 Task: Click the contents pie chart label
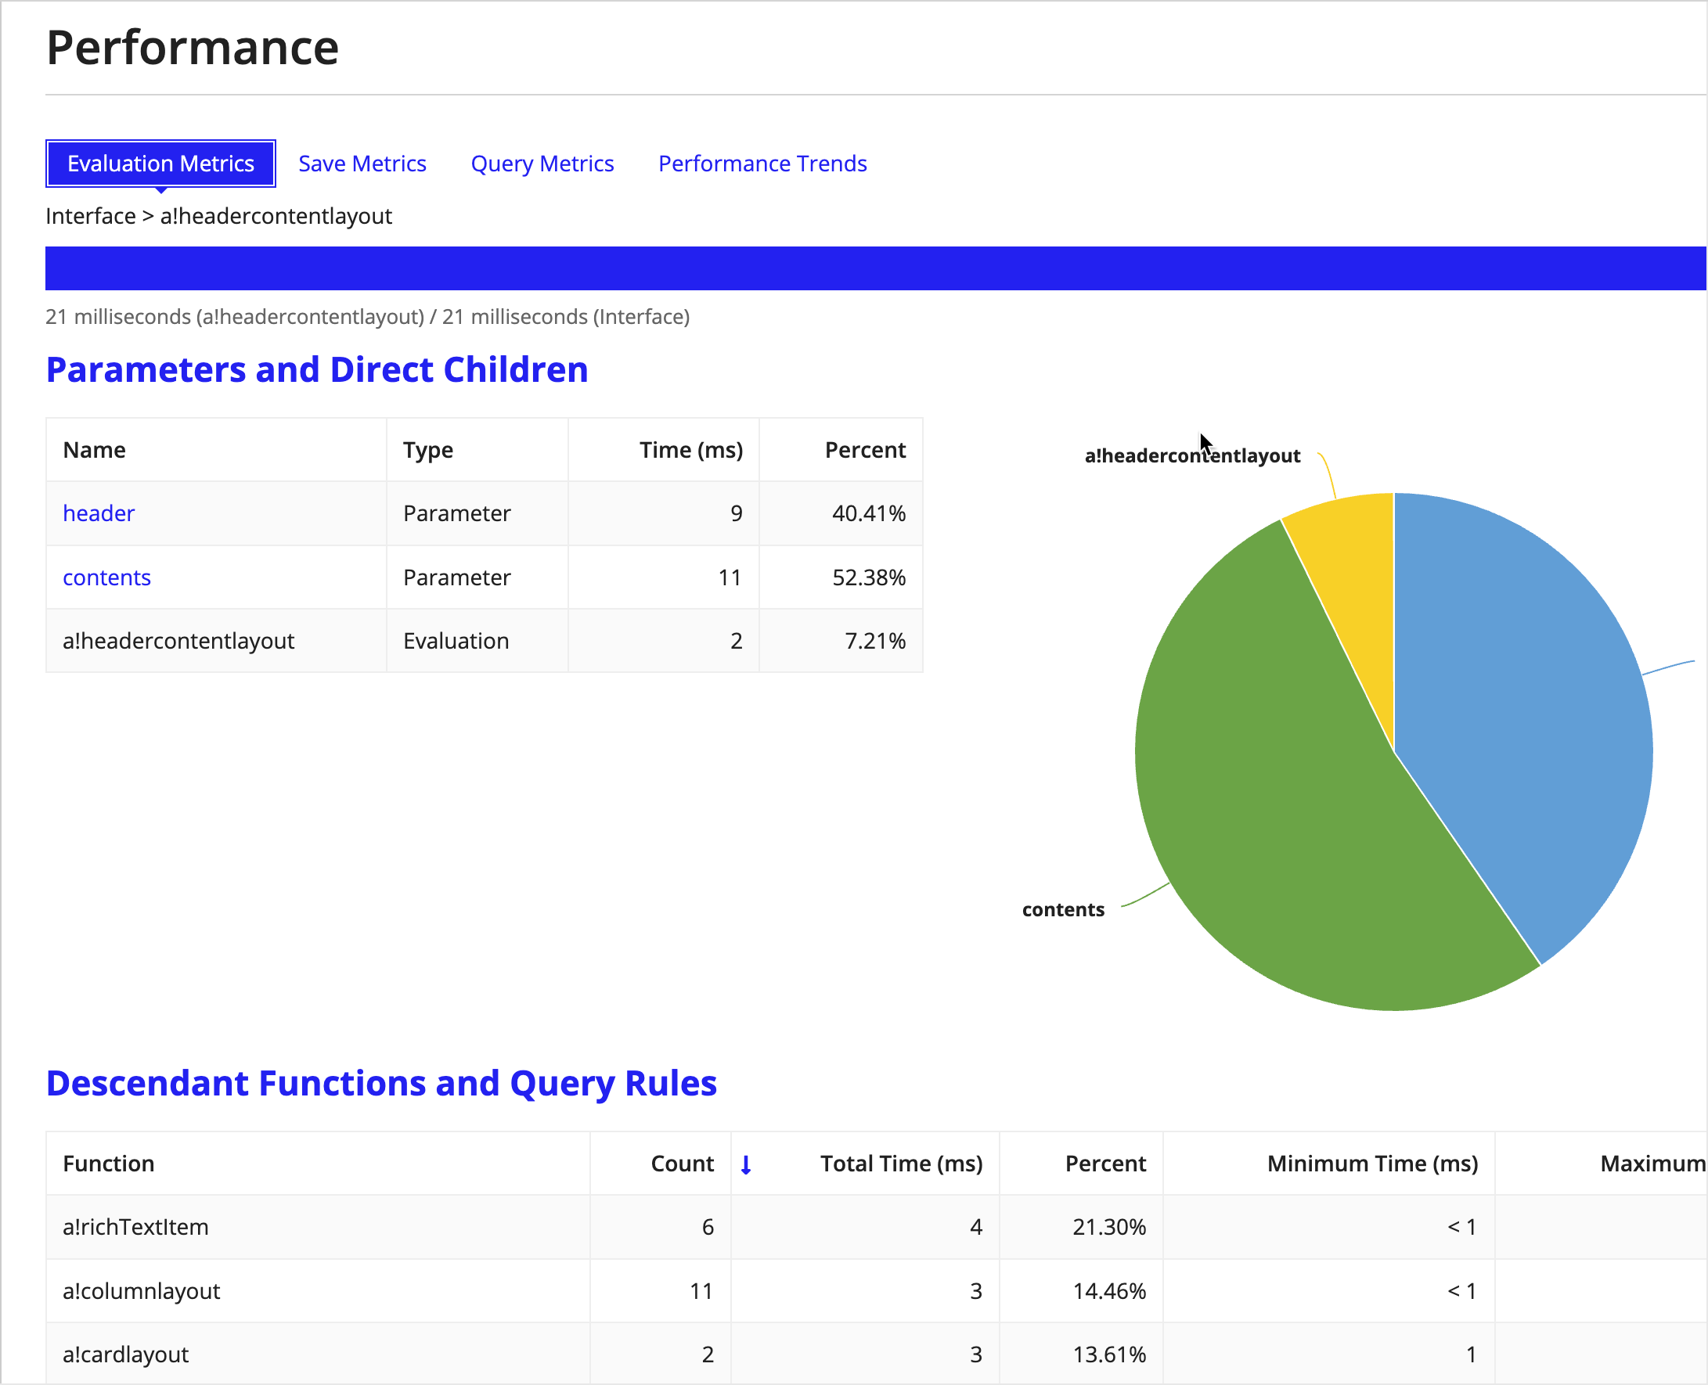click(1063, 909)
